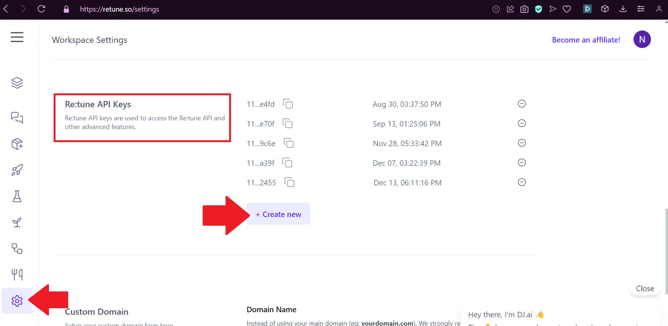Copy the API key 11...2455

pyautogui.click(x=289, y=182)
